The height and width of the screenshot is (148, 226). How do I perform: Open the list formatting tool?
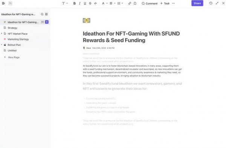tap(119, 3)
